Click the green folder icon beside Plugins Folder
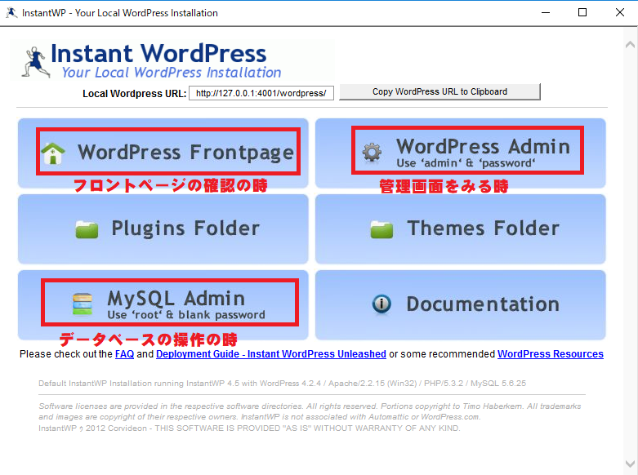Viewport: 638px width, 475px height. [87, 229]
